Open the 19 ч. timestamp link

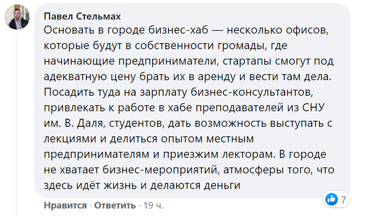click(152, 205)
